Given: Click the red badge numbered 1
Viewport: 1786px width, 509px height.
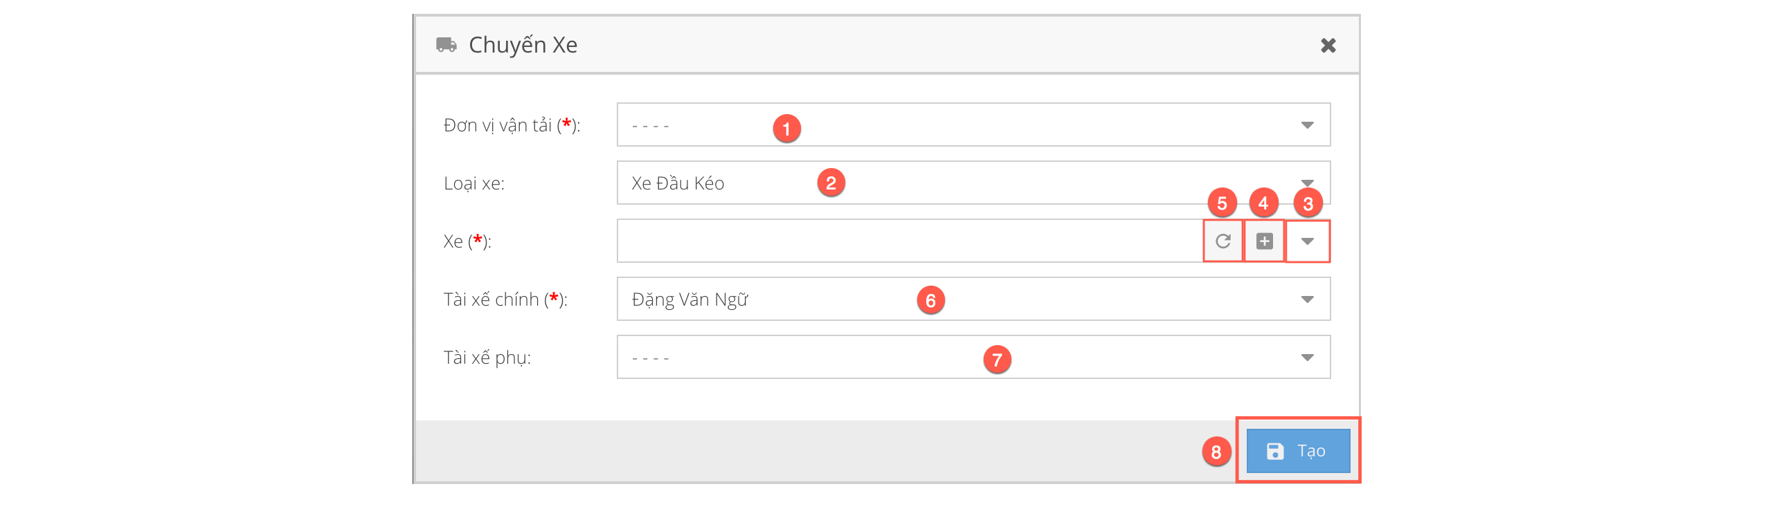Looking at the screenshot, I should [786, 128].
